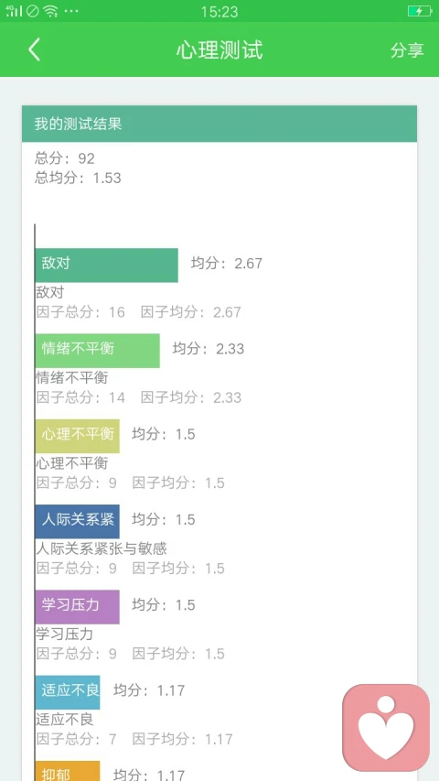Screen dimensions: 439x781
Task: Tap the 心理测试 page title
Action: 219,50
